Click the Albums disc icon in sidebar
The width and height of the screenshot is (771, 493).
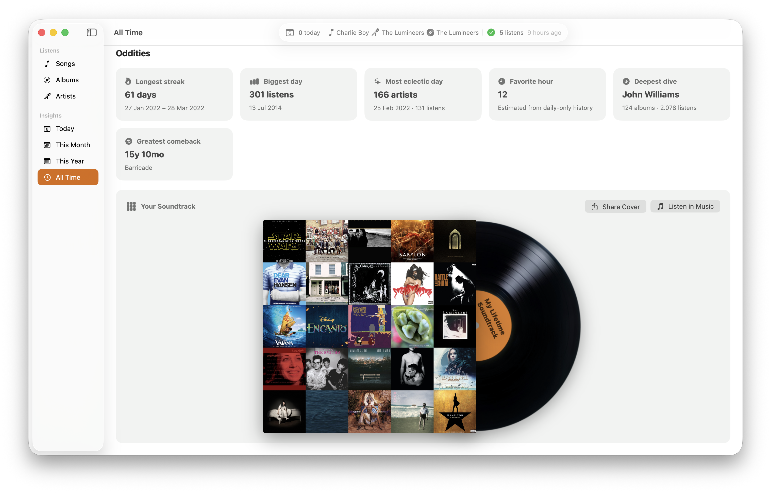tap(47, 80)
